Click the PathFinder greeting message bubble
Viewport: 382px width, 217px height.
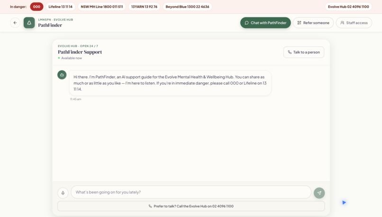[170, 83]
